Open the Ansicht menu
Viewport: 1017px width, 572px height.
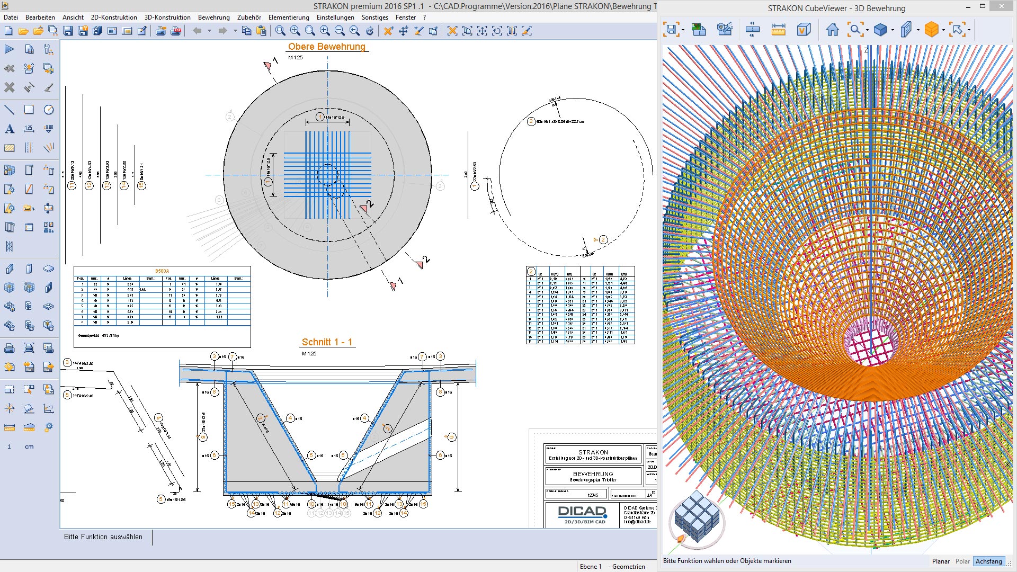(73, 17)
